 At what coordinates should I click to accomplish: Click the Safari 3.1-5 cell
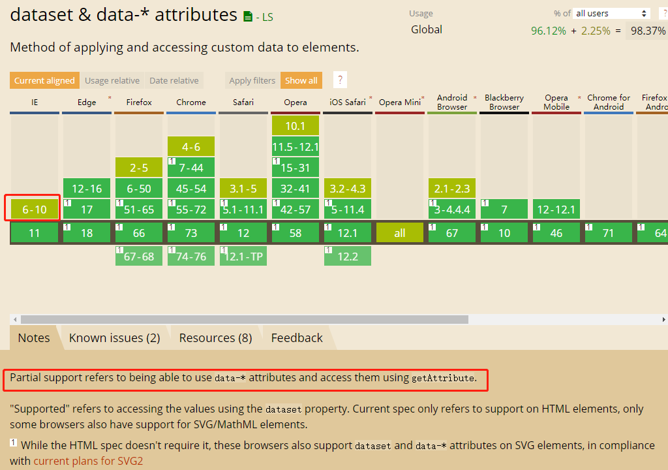click(x=243, y=189)
